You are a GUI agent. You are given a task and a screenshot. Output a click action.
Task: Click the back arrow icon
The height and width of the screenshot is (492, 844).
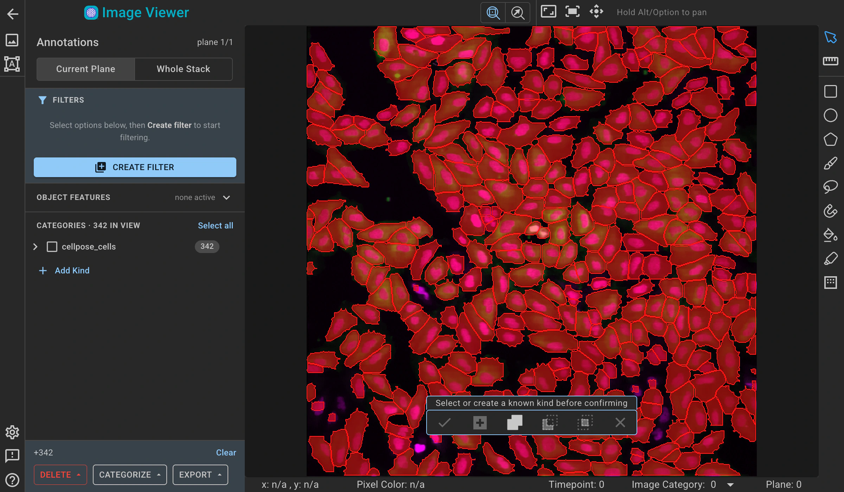13,14
